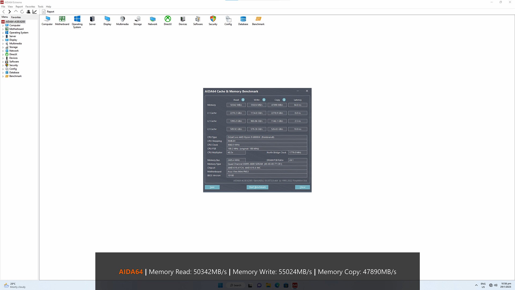Open the Database category icon

tap(243, 21)
